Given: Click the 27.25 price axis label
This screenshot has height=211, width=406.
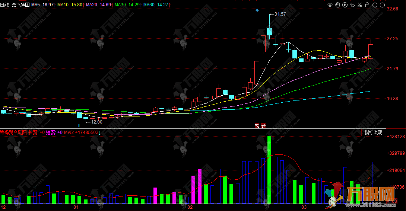Looking at the screenshot, I should (x=393, y=39).
